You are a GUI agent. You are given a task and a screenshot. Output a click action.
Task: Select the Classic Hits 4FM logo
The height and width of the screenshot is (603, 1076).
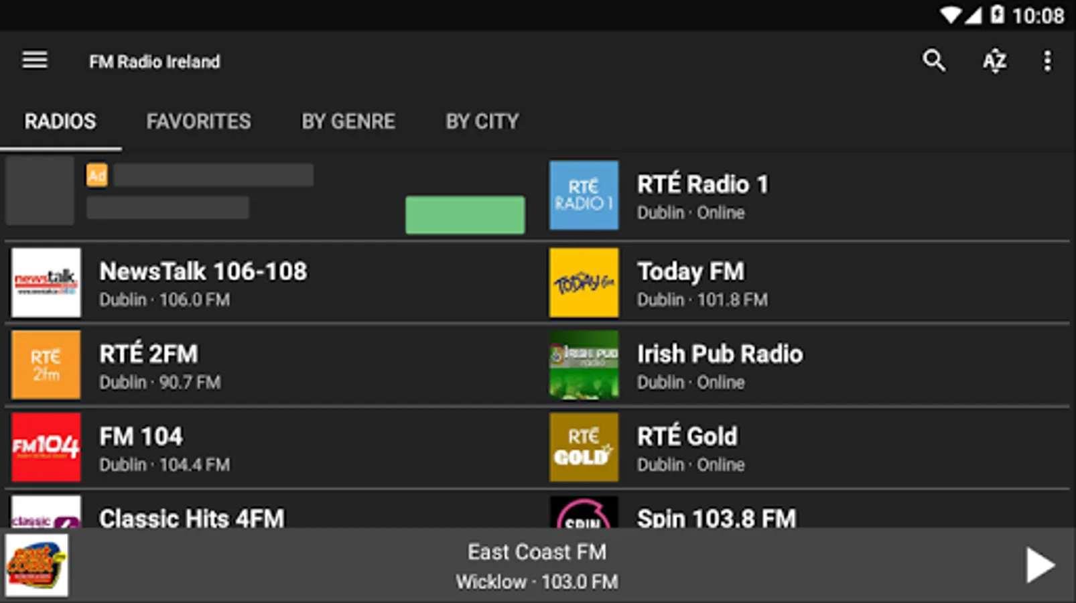pos(46,512)
